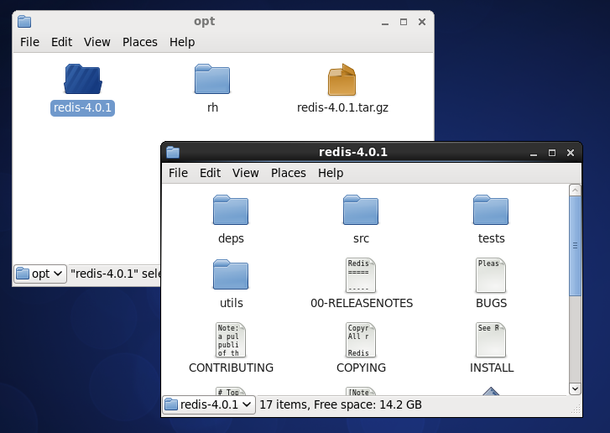The height and width of the screenshot is (433, 610).
Task: Click the vertical scrollbar thumb in redis-4.0.1 window
Action: pos(575,246)
